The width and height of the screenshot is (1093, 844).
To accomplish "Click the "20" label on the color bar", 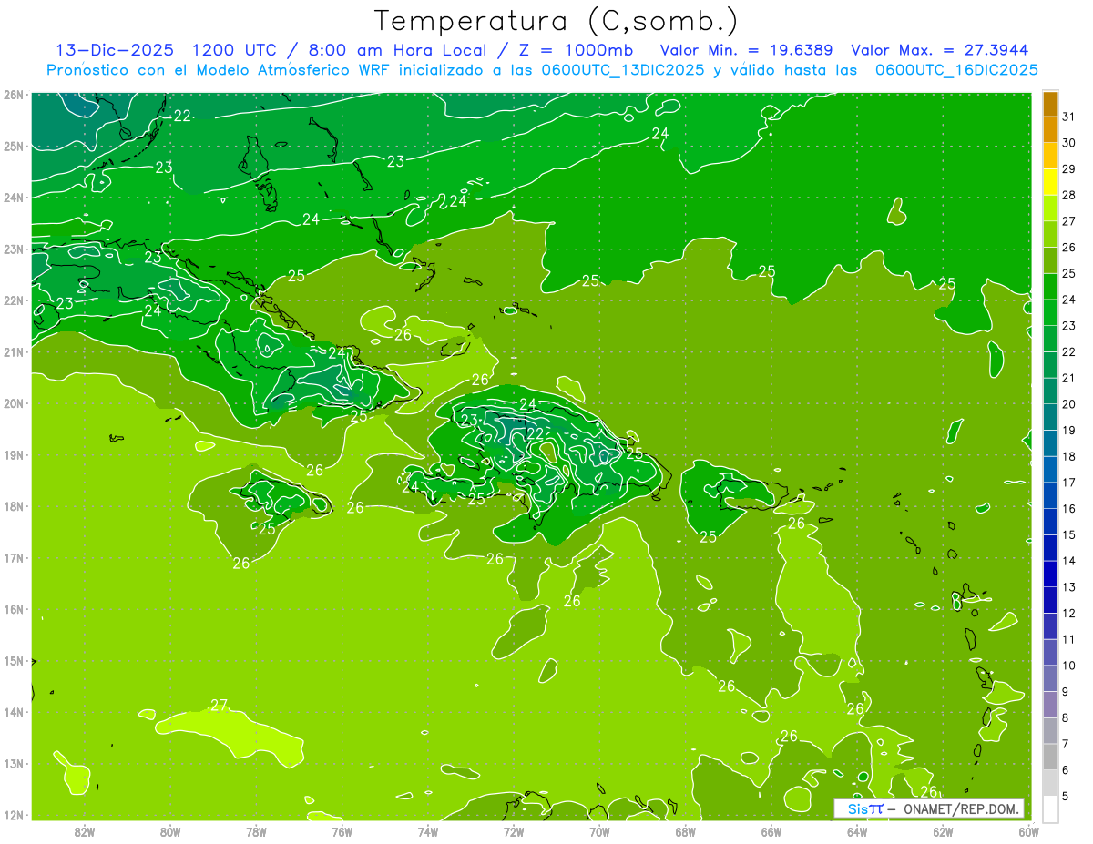I will [x=1069, y=404].
